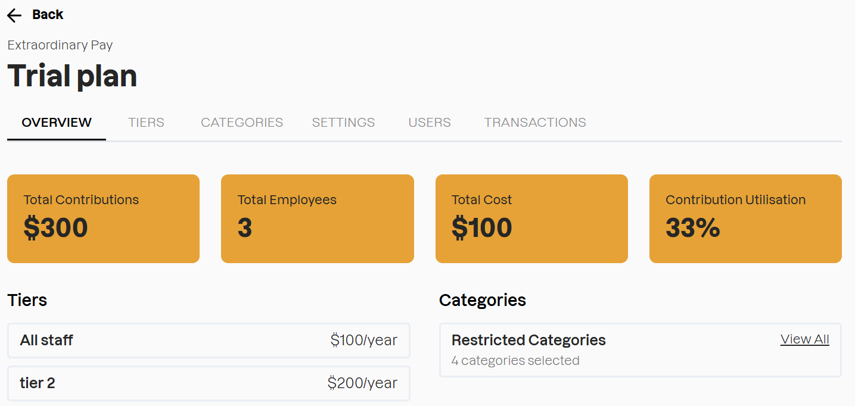Click the View All categories link
Screen dimensions: 855x406
[804, 339]
